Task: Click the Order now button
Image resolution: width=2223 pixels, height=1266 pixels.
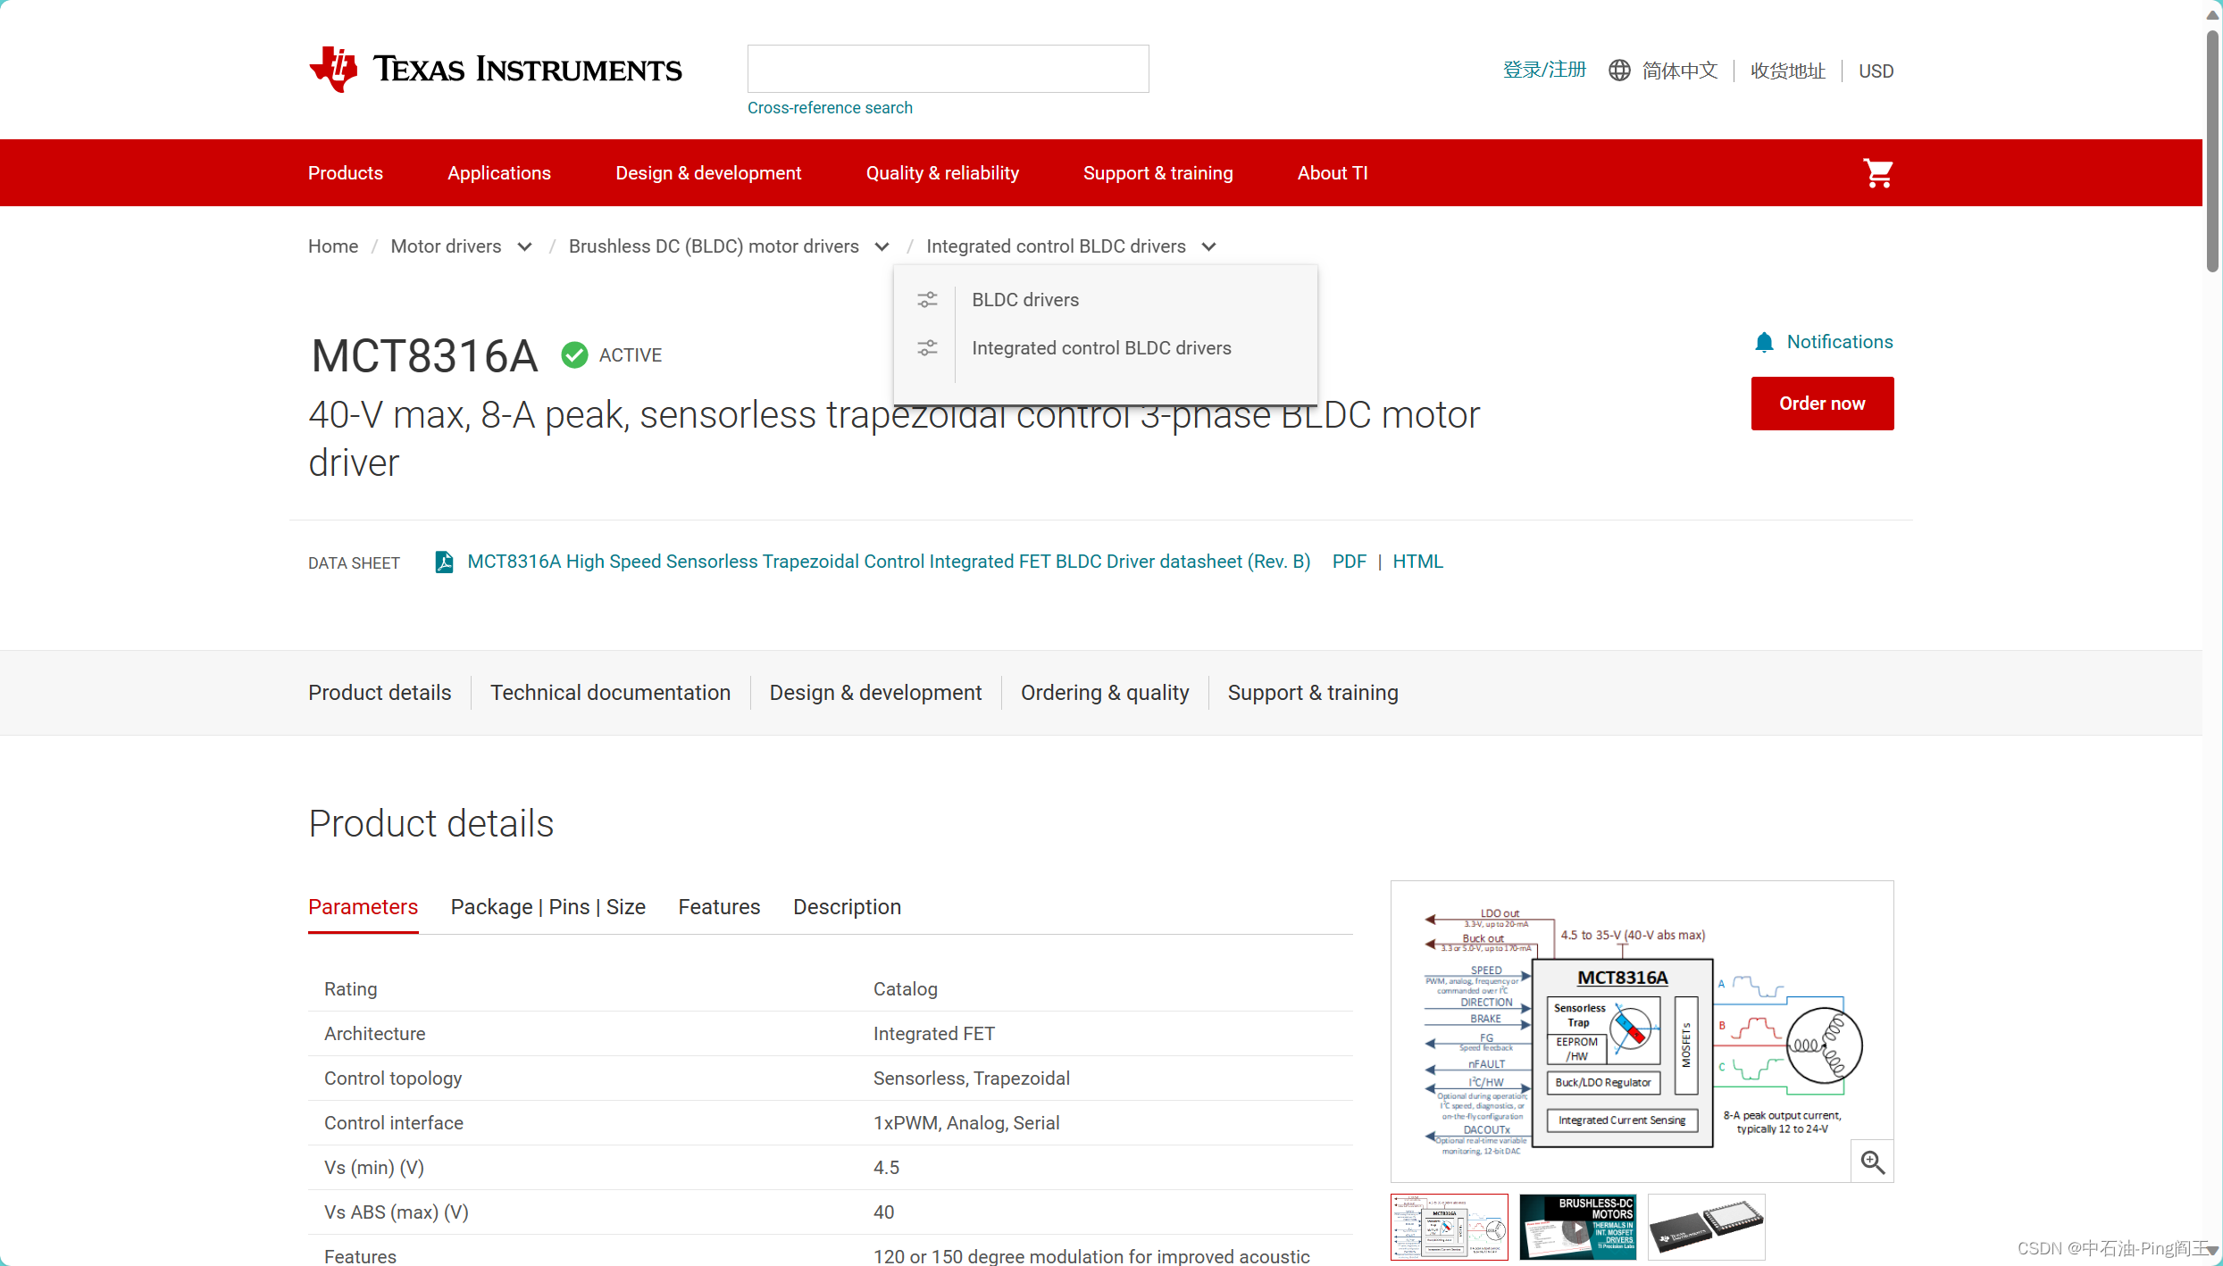Action: [1822, 404]
